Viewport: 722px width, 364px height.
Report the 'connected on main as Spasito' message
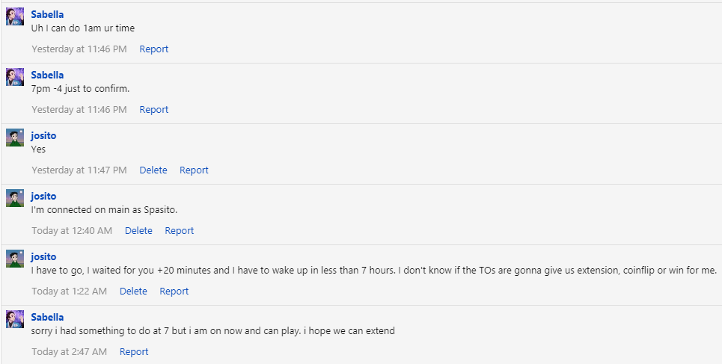180,231
